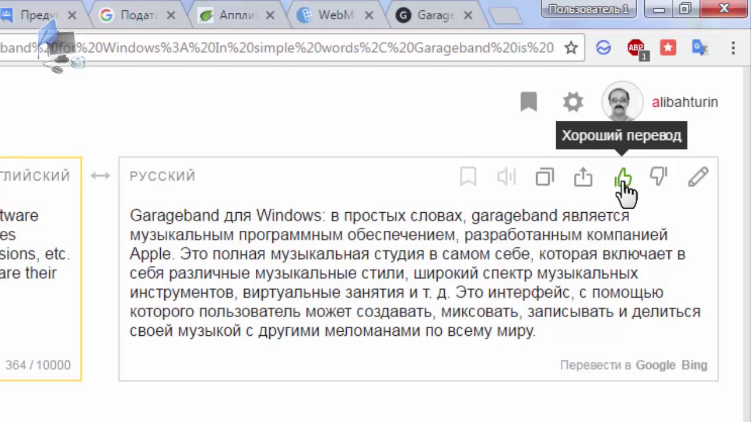Image resolution: width=751 pixels, height=422 pixels.
Task: Rate the translation as bad
Action: click(x=659, y=176)
